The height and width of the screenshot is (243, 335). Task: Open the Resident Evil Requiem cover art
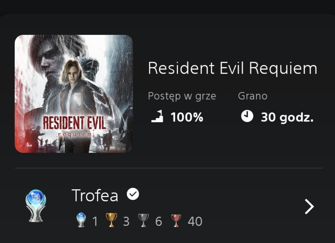[74, 94]
